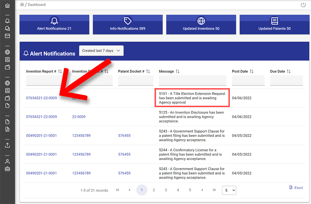Image resolution: width=311 pixels, height=204 pixels.
Task: Click the Dashboard breadcrumb label
Action: coord(37,5)
